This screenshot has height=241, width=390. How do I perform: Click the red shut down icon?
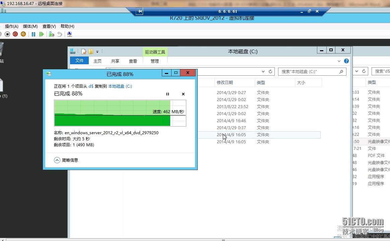point(15,34)
